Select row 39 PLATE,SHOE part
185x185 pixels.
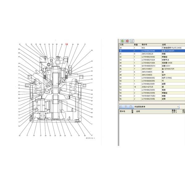click(151, 48)
